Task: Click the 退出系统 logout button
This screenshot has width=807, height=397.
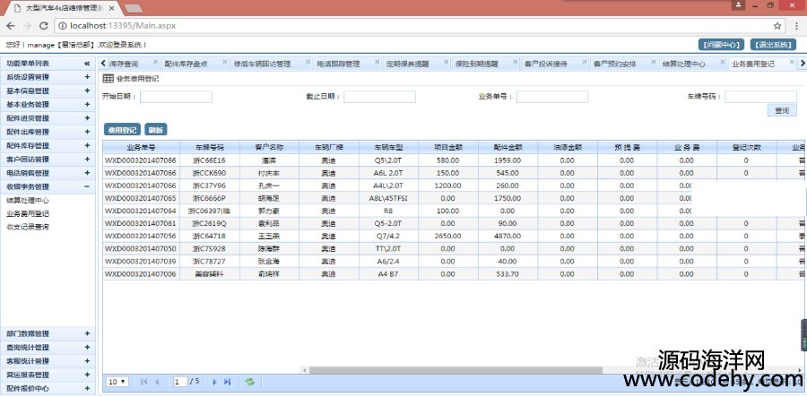Action: (x=772, y=44)
